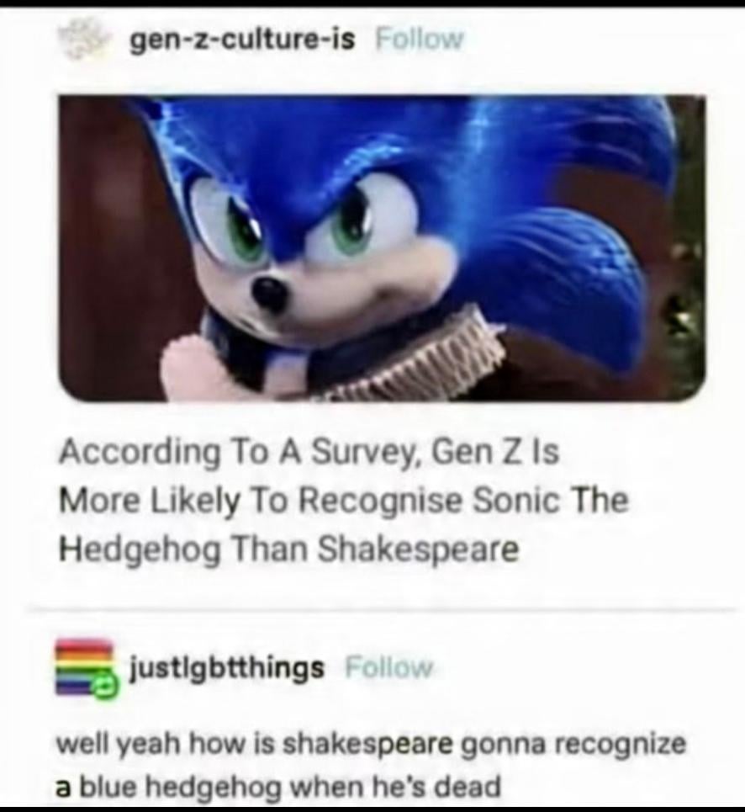Click Sonic's black nose in the image
Screen dimensions: 745x812
pos(269,293)
